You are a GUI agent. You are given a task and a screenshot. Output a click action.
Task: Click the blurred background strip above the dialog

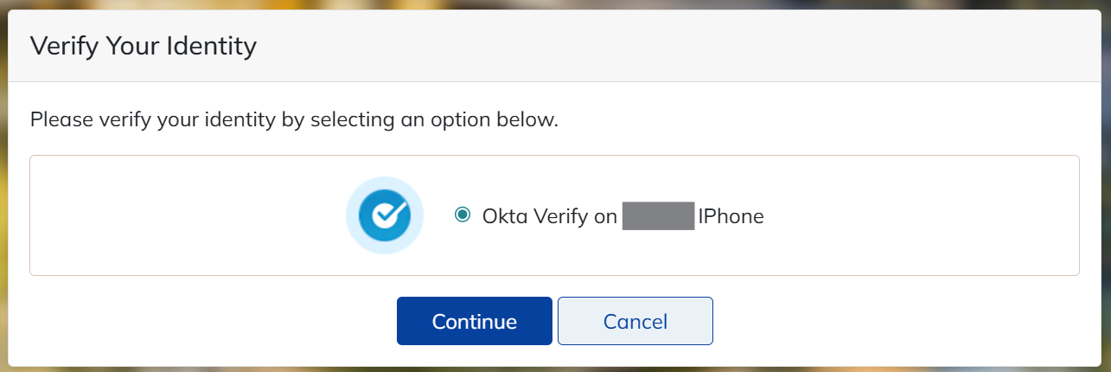(553, 4)
